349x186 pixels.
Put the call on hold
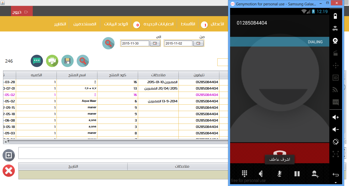click(x=297, y=174)
